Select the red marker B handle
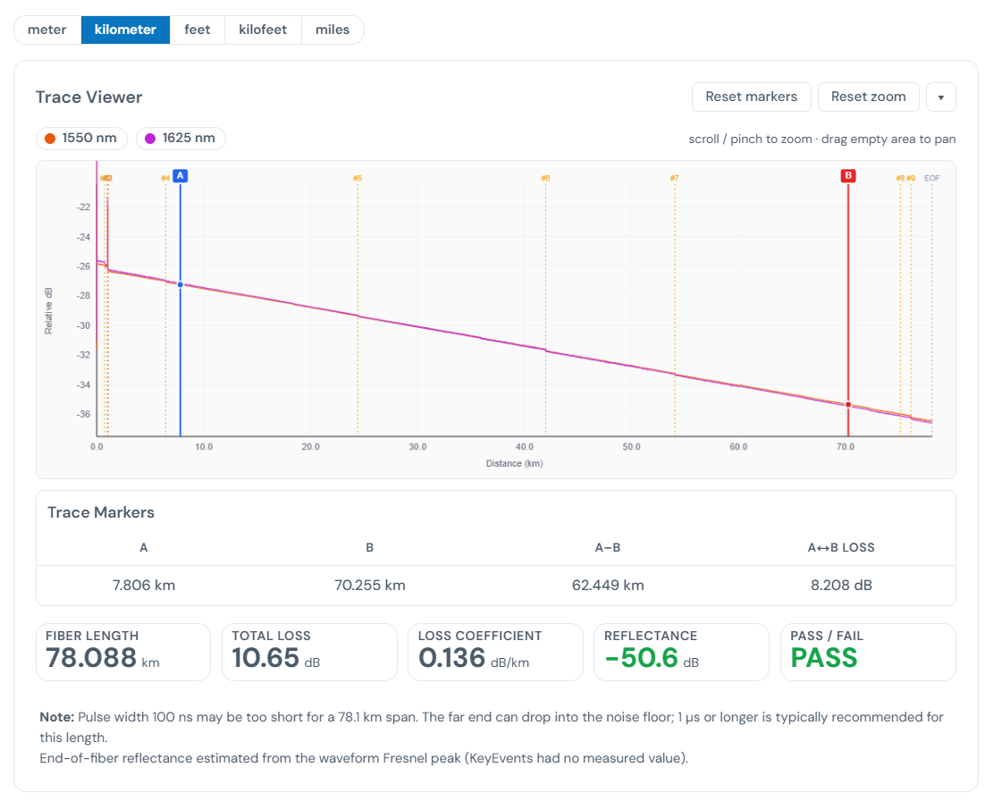 point(848,176)
